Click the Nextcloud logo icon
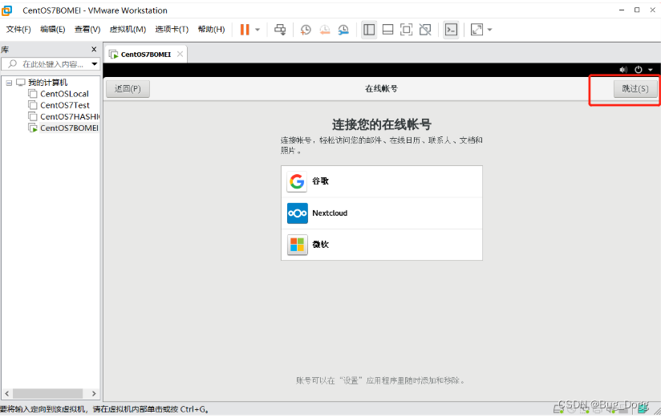 pos(297,213)
